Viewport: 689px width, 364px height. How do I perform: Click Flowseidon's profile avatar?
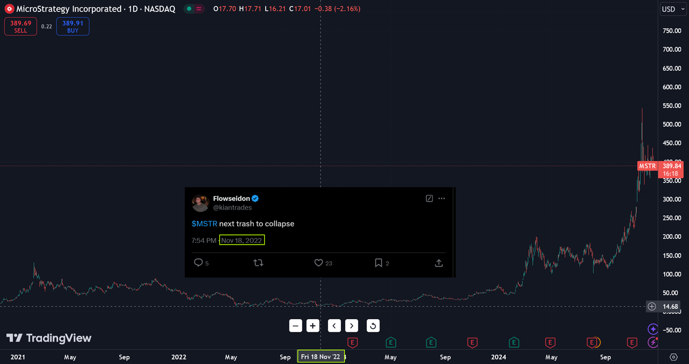[200, 203]
